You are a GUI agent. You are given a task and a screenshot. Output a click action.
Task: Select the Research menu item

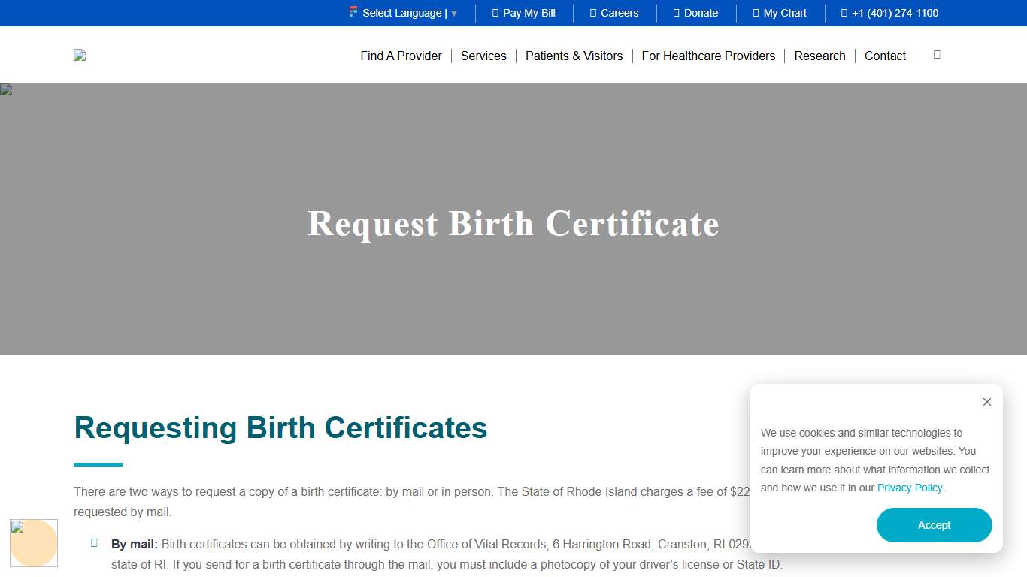tap(819, 56)
